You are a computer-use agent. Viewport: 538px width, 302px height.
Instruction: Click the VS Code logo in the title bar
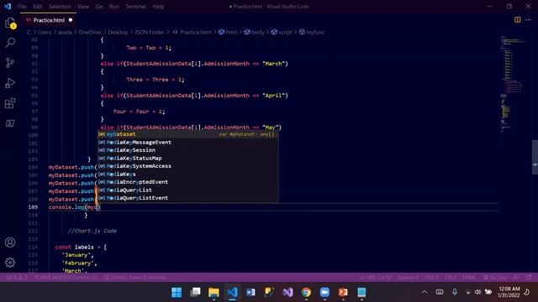[x=8, y=6]
